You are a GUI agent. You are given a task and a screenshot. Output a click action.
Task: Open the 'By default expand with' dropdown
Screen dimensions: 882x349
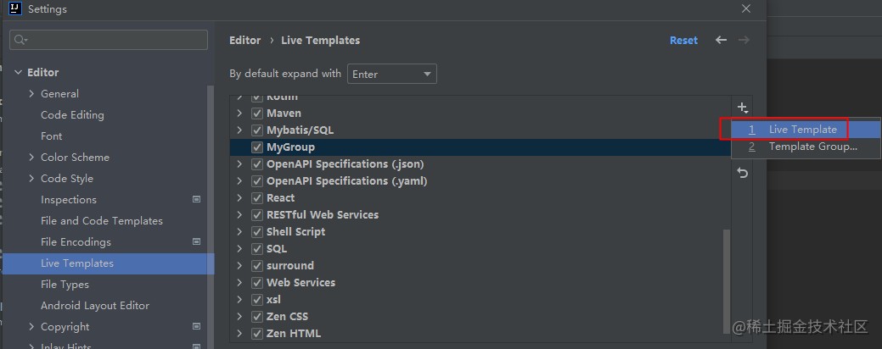point(392,74)
